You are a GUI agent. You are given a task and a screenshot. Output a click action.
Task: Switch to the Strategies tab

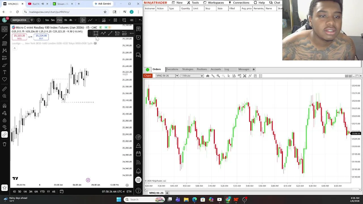pos(187,69)
